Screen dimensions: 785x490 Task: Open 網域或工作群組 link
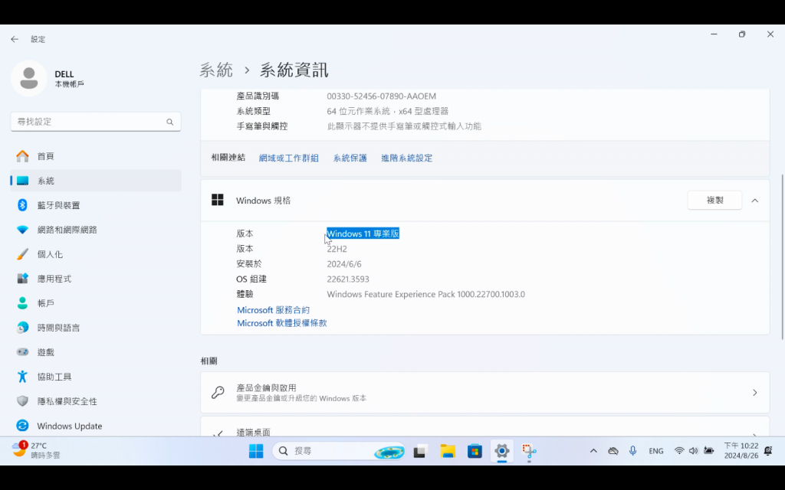[289, 158]
